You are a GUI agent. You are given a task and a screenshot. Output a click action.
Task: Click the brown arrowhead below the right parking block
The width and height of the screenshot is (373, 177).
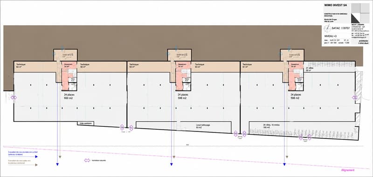coord(287,157)
